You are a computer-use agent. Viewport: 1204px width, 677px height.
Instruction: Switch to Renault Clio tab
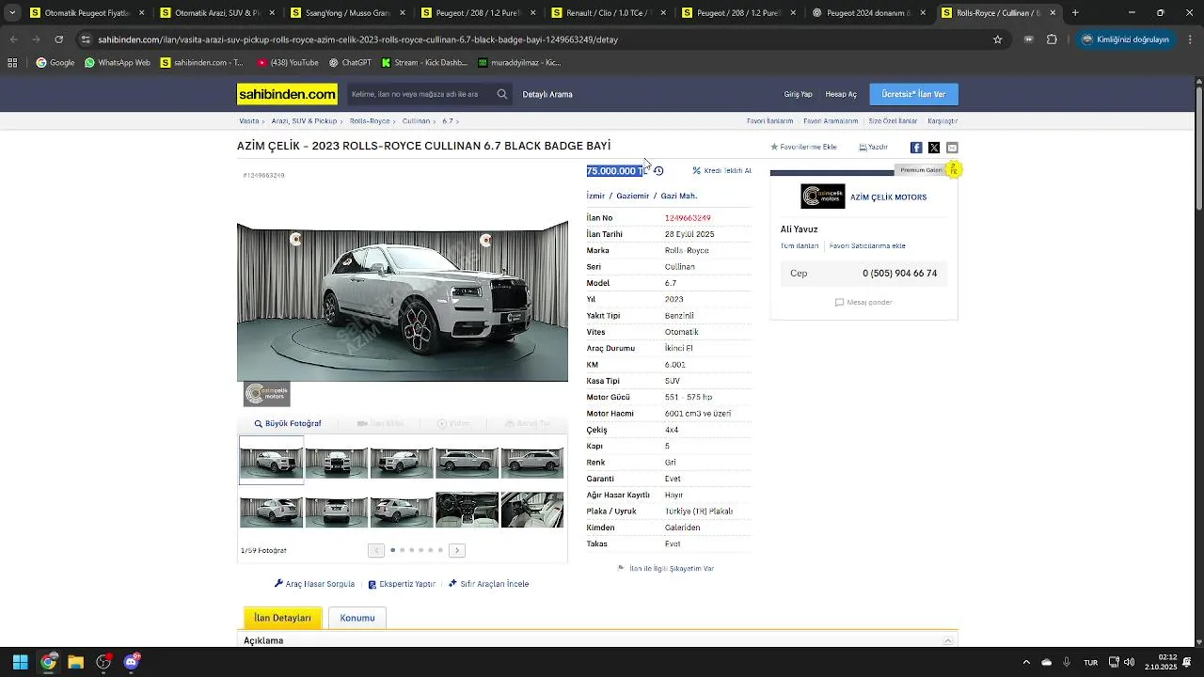click(610, 13)
